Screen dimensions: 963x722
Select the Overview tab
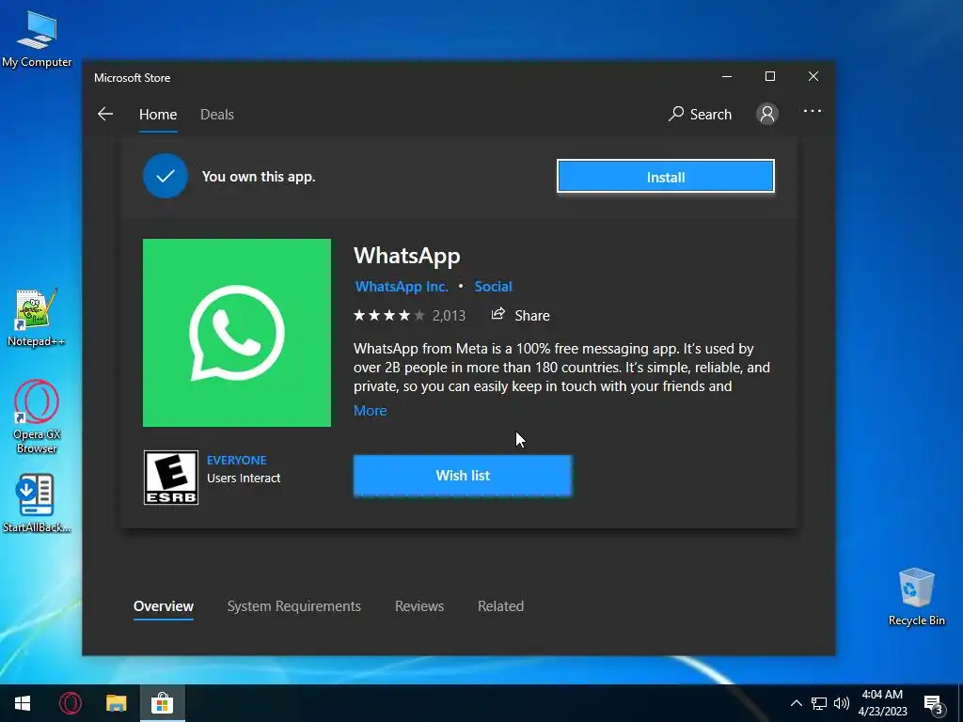(x=164, y=606)
